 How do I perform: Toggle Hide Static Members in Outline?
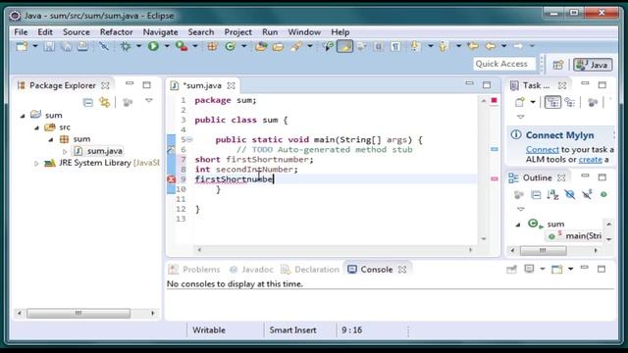pyautogui.click(x=587, y=195)
